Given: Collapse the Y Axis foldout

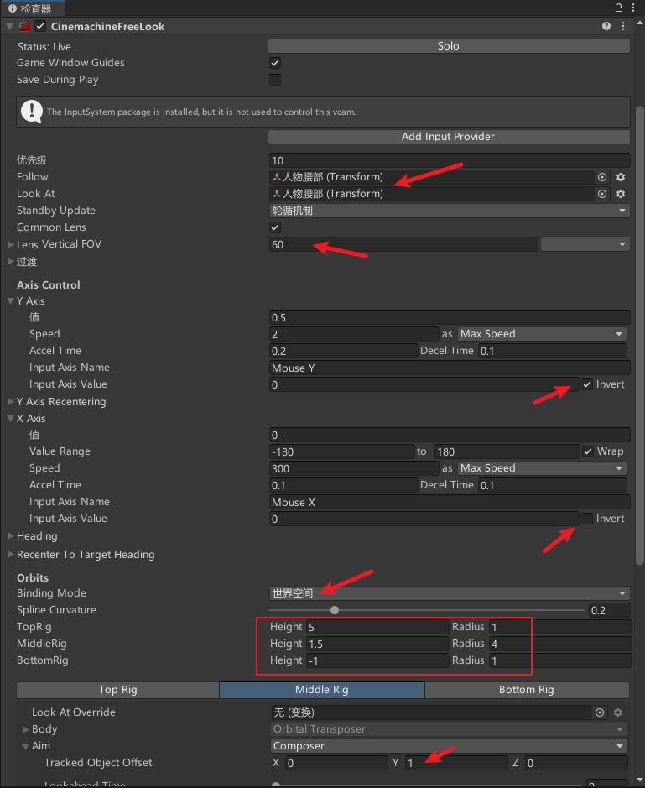Looking at the screenshot, I should [11, 301].
